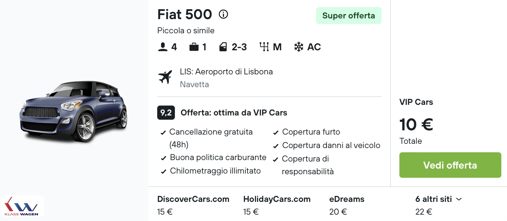
Task: Click the Fiat 500 title
Action: (x=184, y=15)
